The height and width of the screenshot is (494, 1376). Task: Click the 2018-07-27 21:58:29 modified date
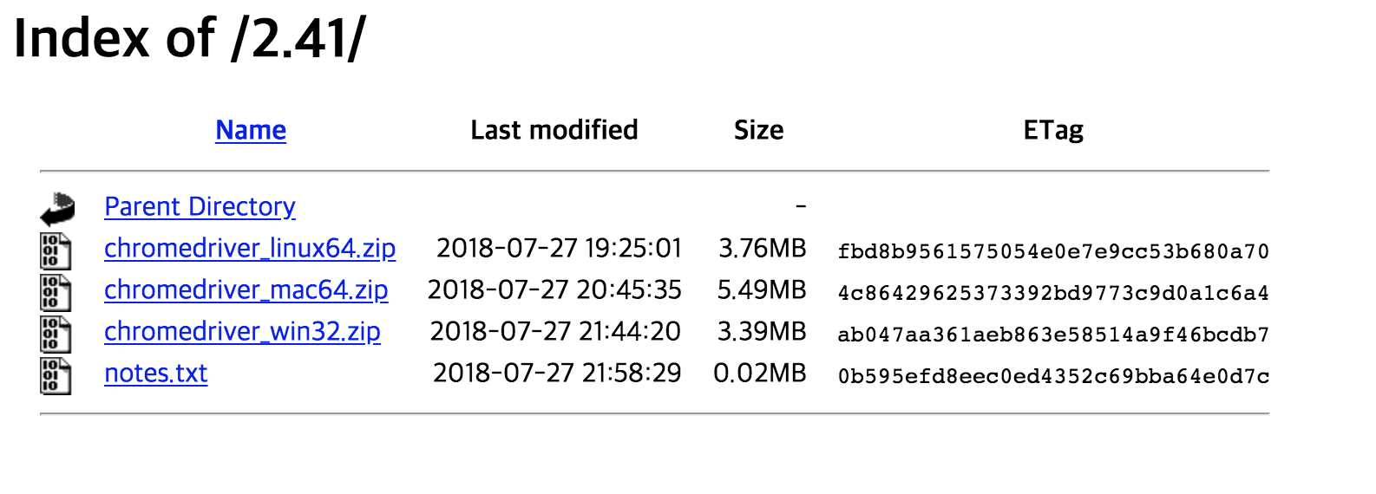(x=557, y=373)
